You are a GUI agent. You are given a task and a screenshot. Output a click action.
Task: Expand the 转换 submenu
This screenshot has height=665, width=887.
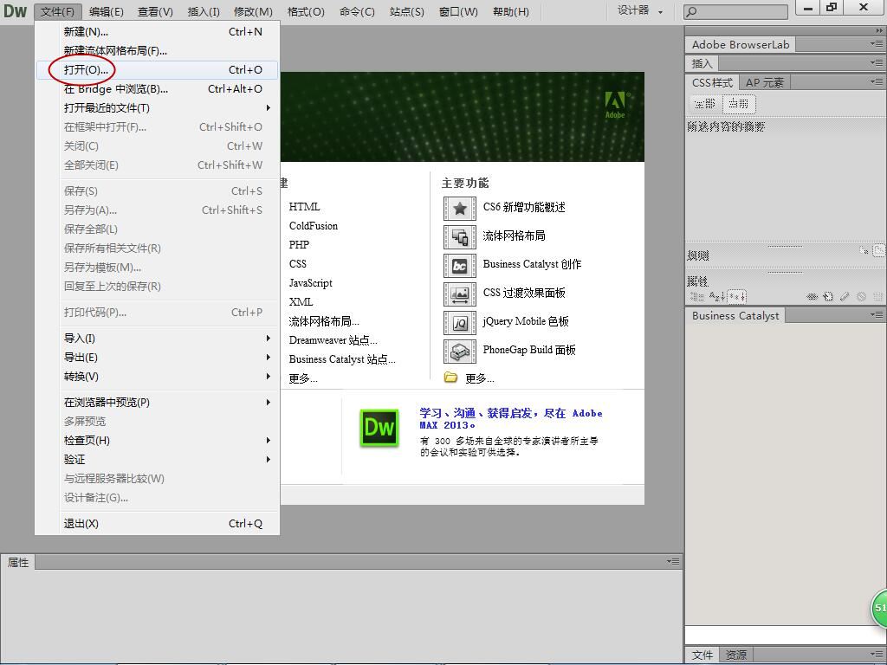(269, 376)
